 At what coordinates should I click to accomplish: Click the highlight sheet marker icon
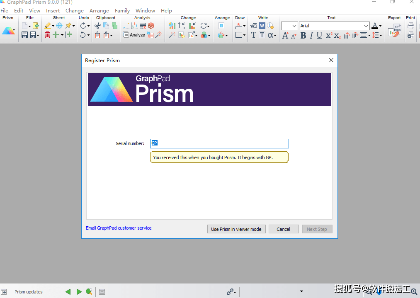[x=48, y=26]
